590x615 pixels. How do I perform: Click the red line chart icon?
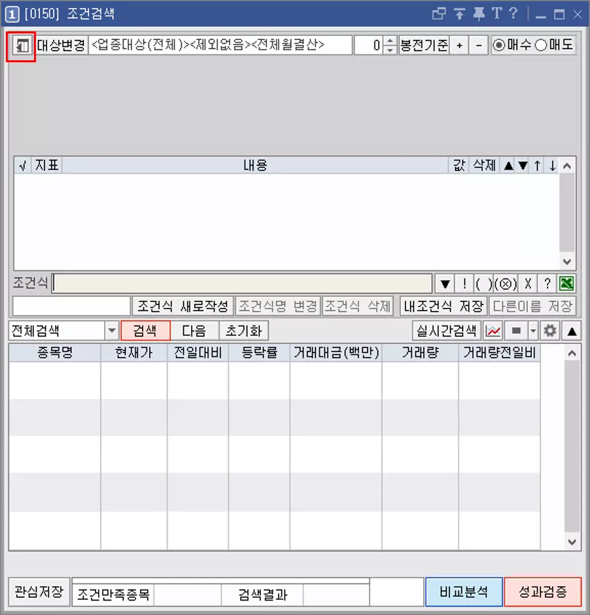click(493, 331)
